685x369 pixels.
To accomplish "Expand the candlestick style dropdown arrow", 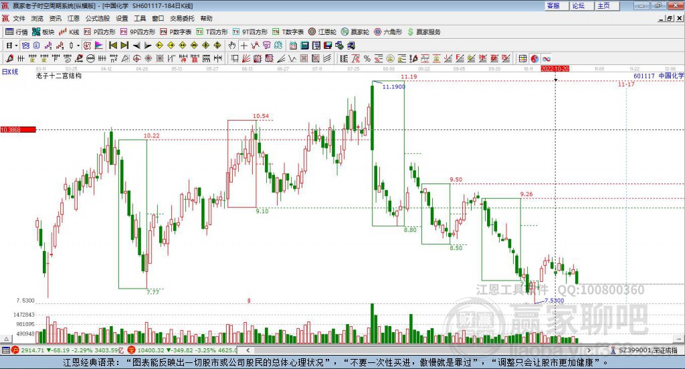I will [78, 46].
